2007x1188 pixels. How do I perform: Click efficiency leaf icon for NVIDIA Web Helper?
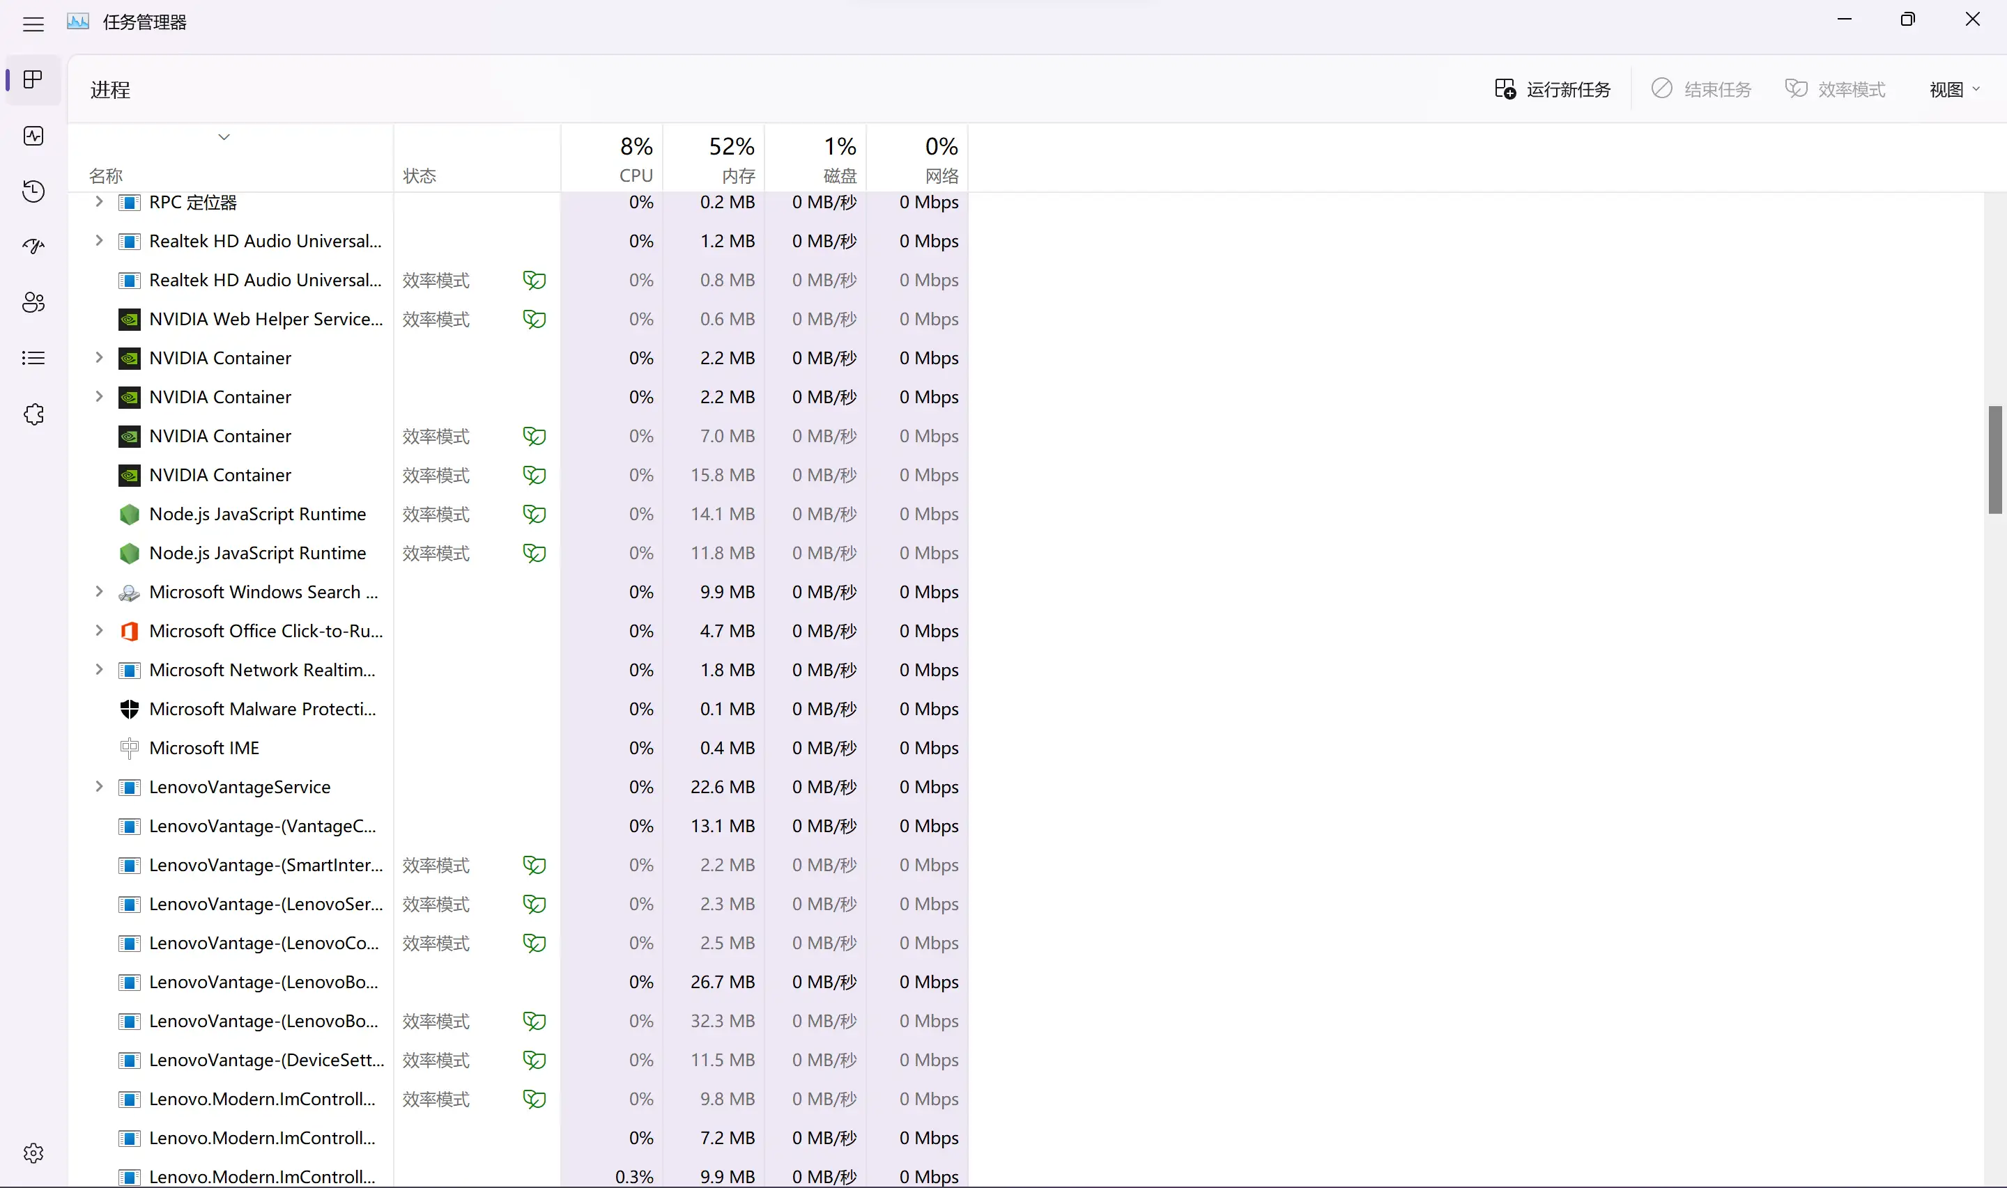(x=535, y=320)
